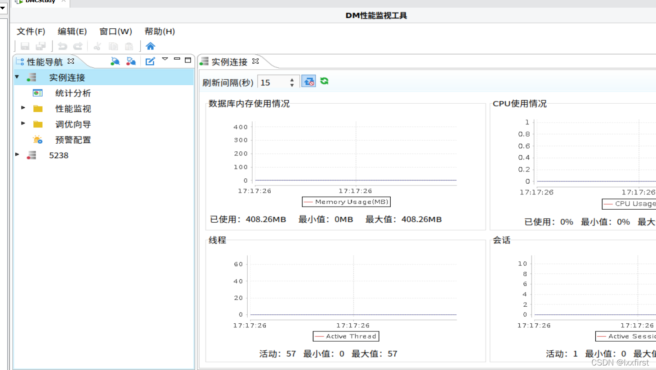656x370 pixels.
Task: Click the 最大值: 408.26MB memory value
Action: click(404, 220)
